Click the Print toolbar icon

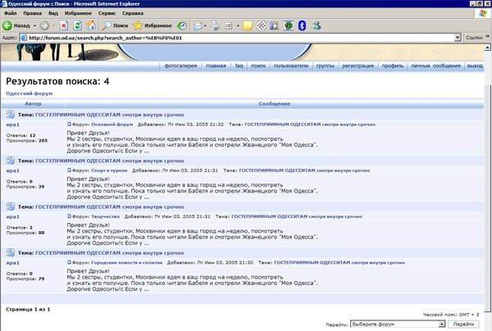click(x=215, y=25)
